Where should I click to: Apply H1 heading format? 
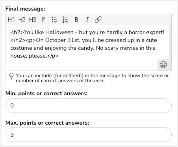[x=11, y=20]
